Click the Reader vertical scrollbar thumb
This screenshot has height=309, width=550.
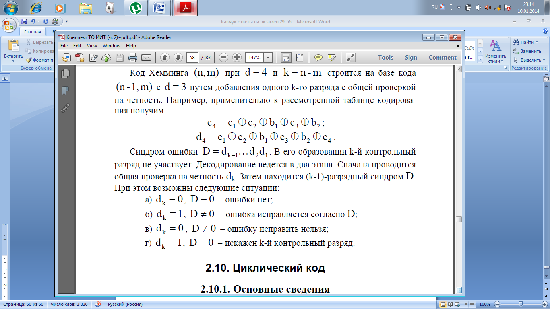tap(459, 220)
